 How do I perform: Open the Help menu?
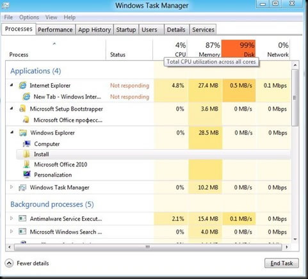click(70, 17)
